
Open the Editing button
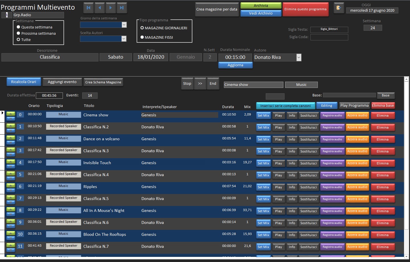327,106
